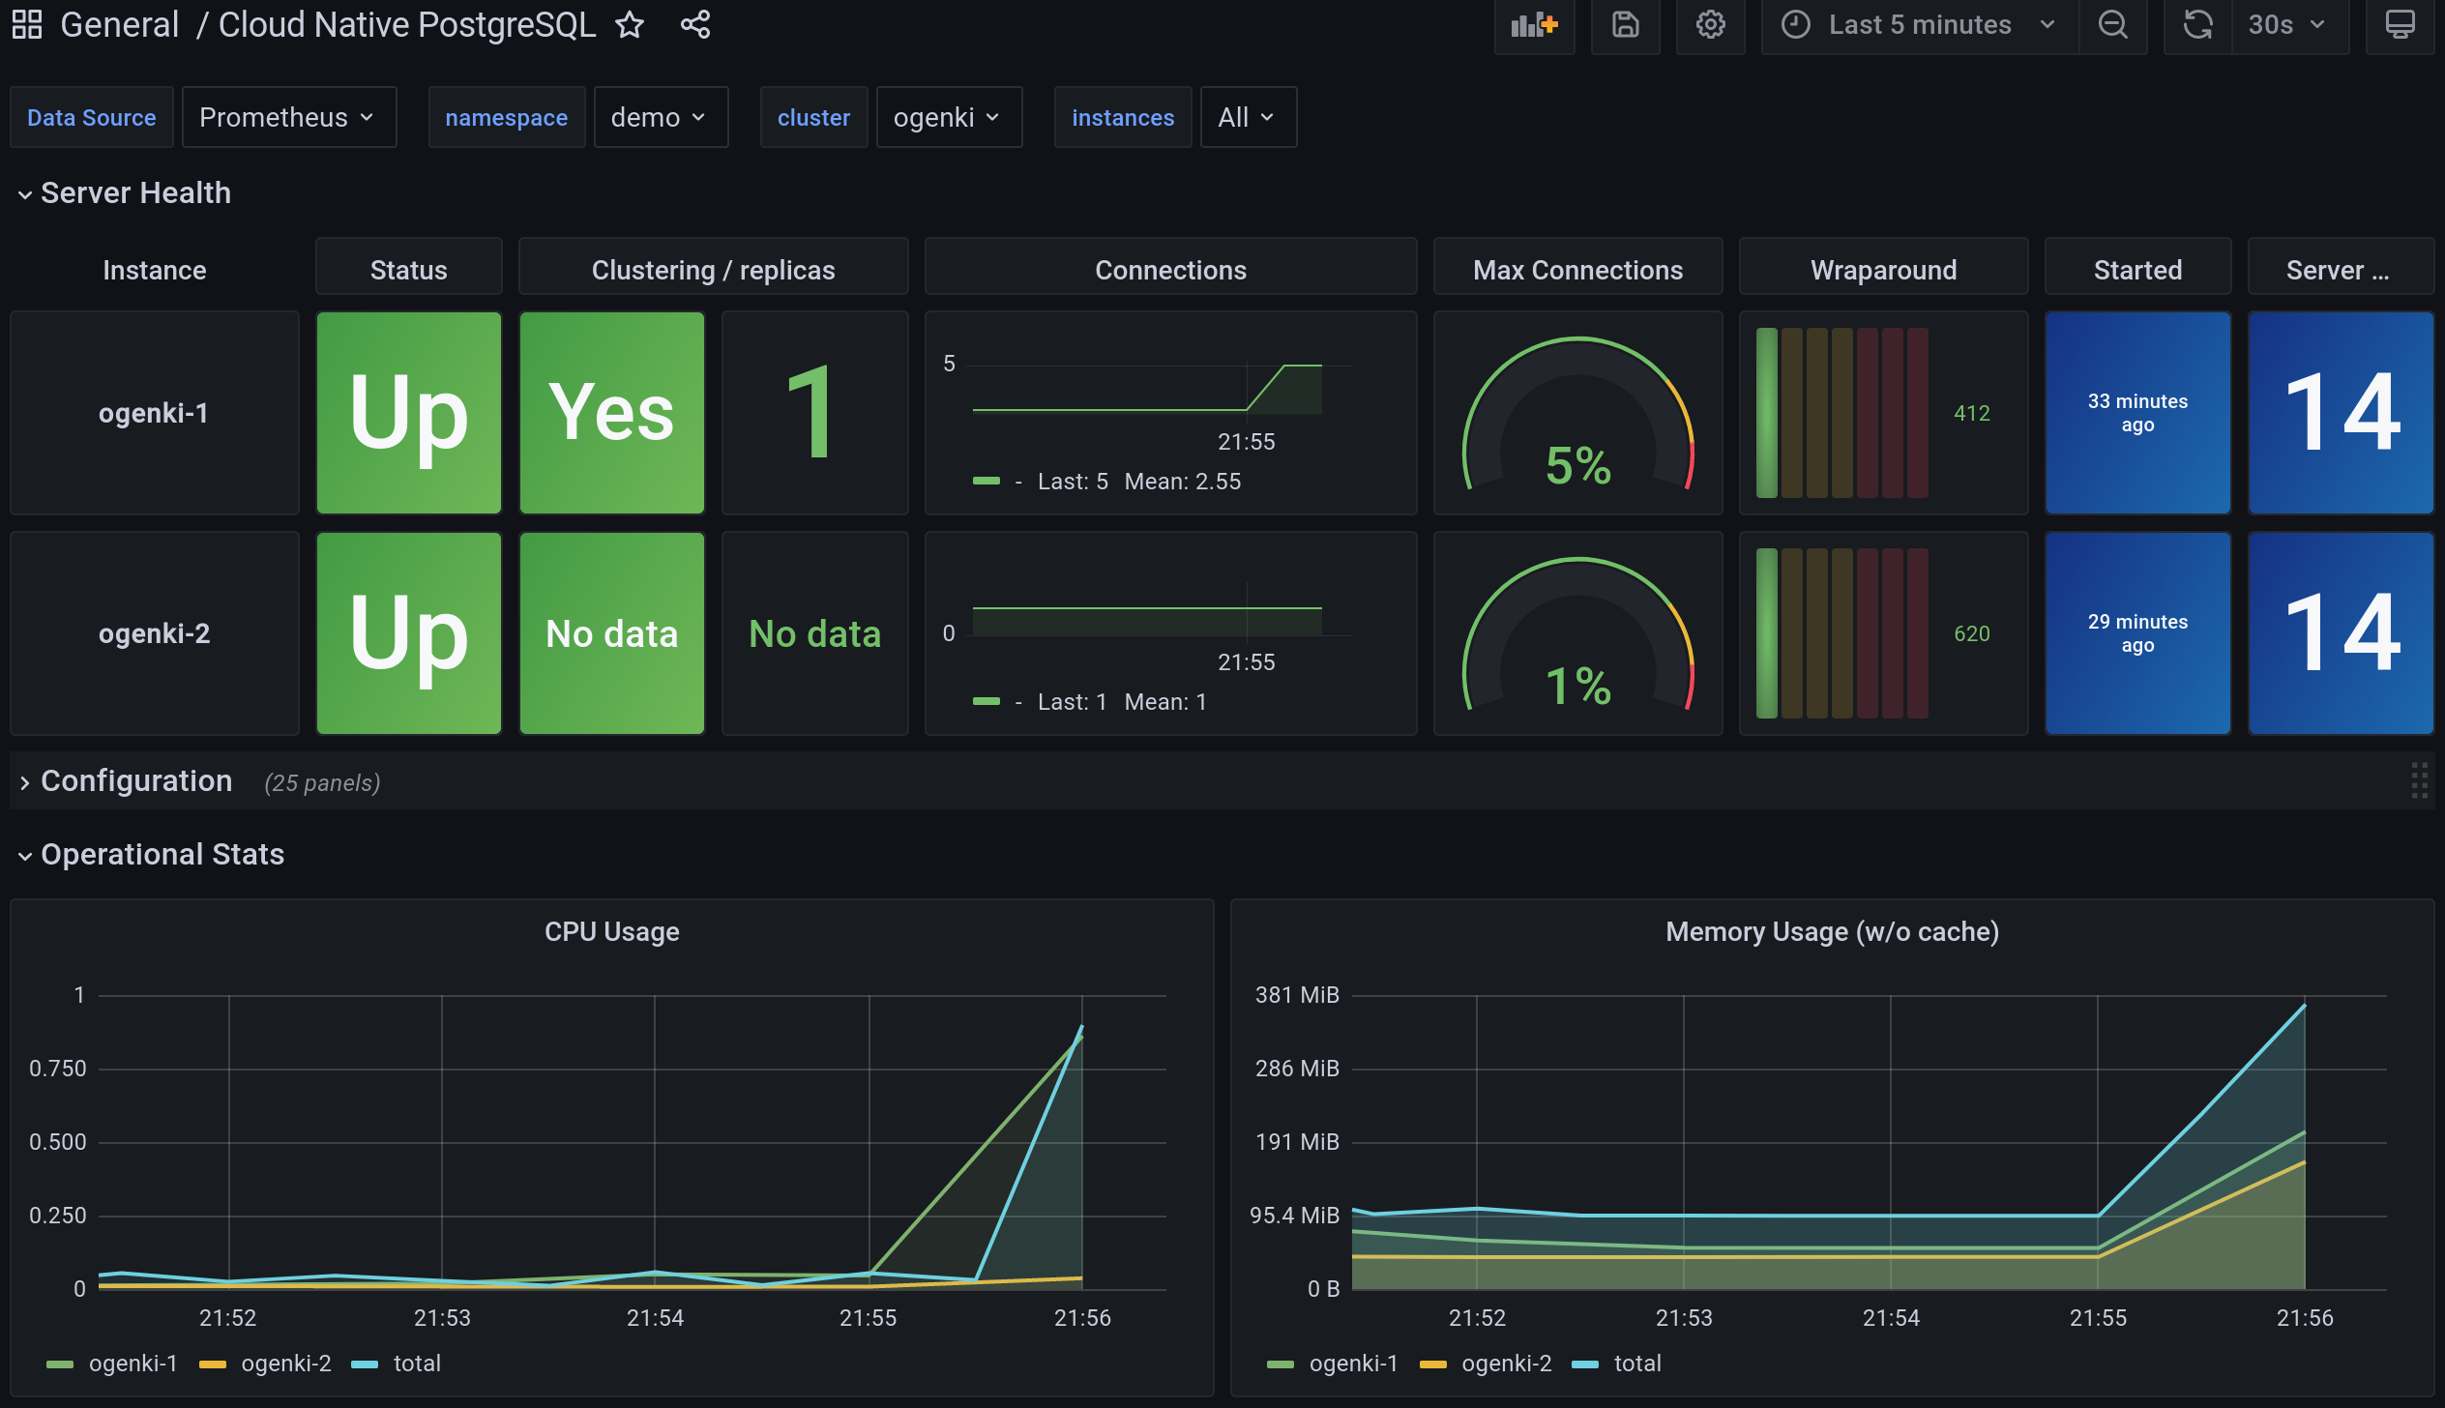
Task: Click ogenki-1 instance name cell
Action: (x=154, y=413)
